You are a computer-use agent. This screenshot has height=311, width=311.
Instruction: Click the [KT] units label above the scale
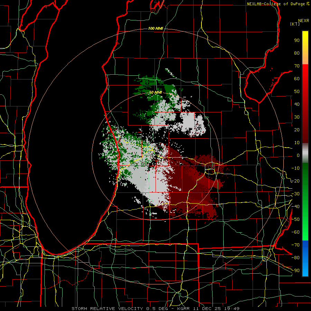point(295,24)
